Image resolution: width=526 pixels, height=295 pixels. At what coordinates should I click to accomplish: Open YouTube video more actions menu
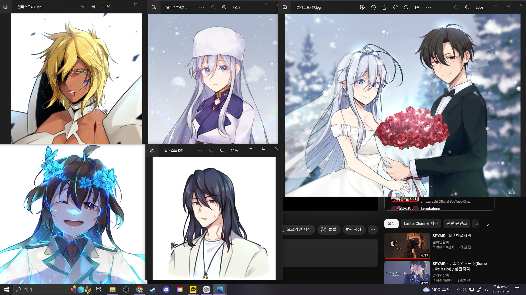click(373, 229)
